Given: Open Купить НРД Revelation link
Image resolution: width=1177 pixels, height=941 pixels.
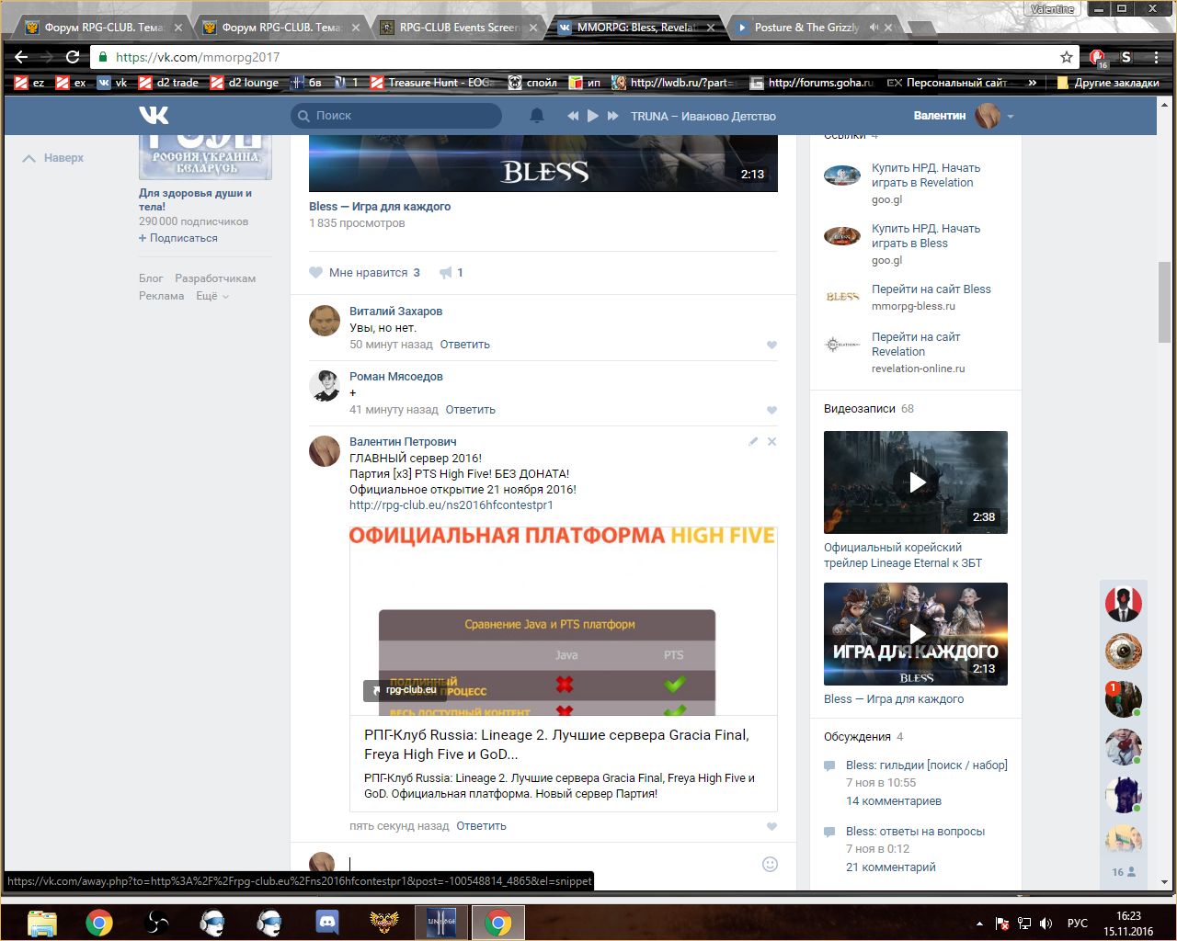Looking at the screenshot, I should click(926, 176).
